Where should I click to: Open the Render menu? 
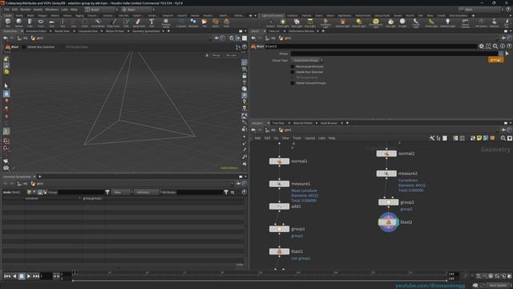coord(26,10)
